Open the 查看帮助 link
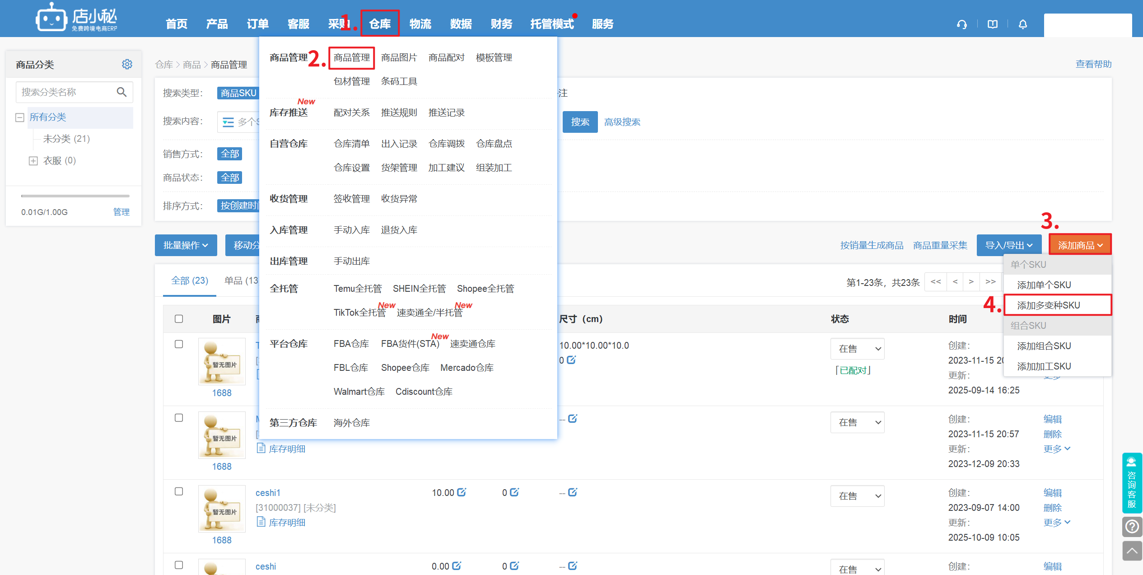 point(1093,64)
